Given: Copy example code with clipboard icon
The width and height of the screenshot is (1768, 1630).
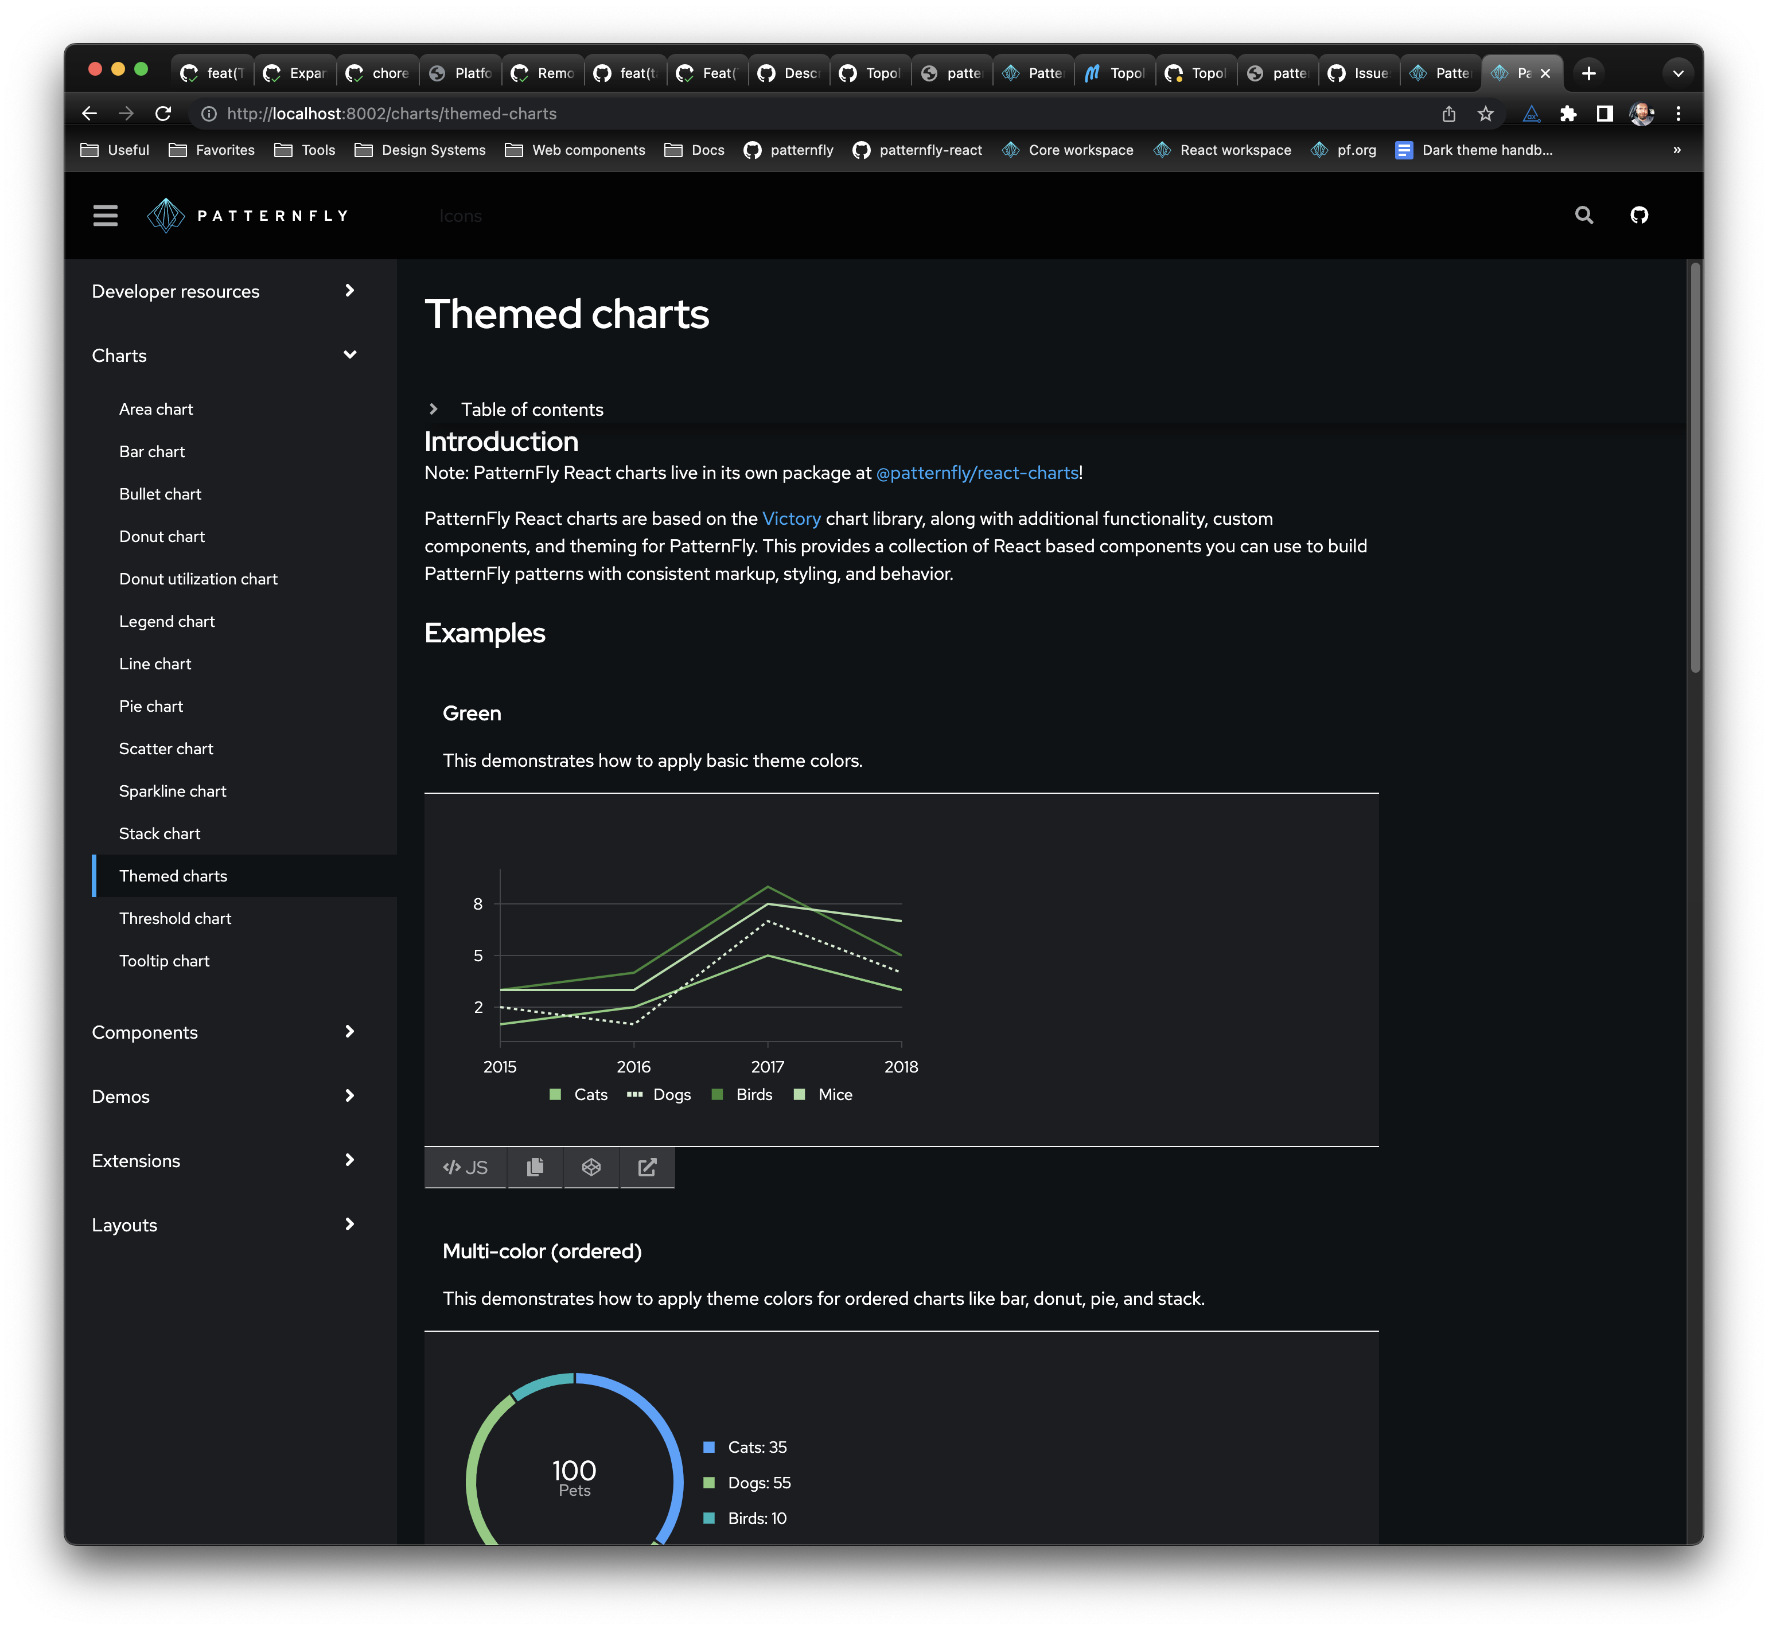Looking at the screenshot, I should click(535, 1167).
